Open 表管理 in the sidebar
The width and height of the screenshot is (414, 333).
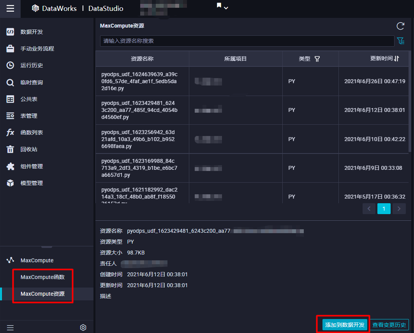pos(29,116)
